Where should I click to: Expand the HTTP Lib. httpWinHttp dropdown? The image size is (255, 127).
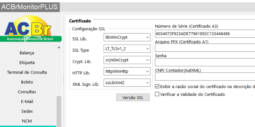127,71
